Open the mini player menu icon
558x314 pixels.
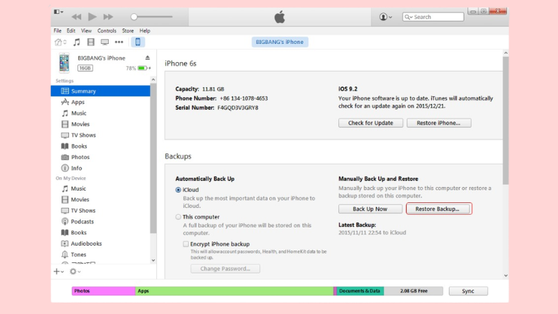(x=59, y=12)
